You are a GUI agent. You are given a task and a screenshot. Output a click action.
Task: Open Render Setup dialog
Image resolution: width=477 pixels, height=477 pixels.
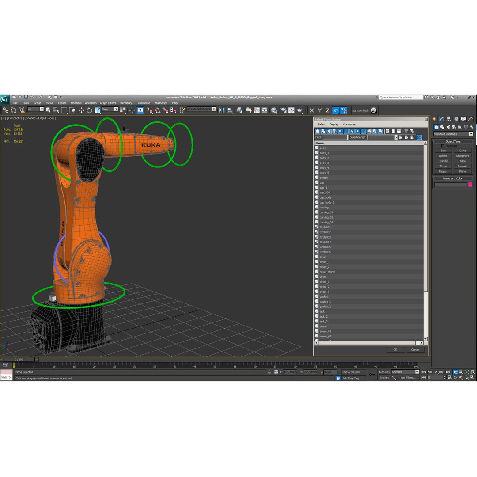[284, 110]
